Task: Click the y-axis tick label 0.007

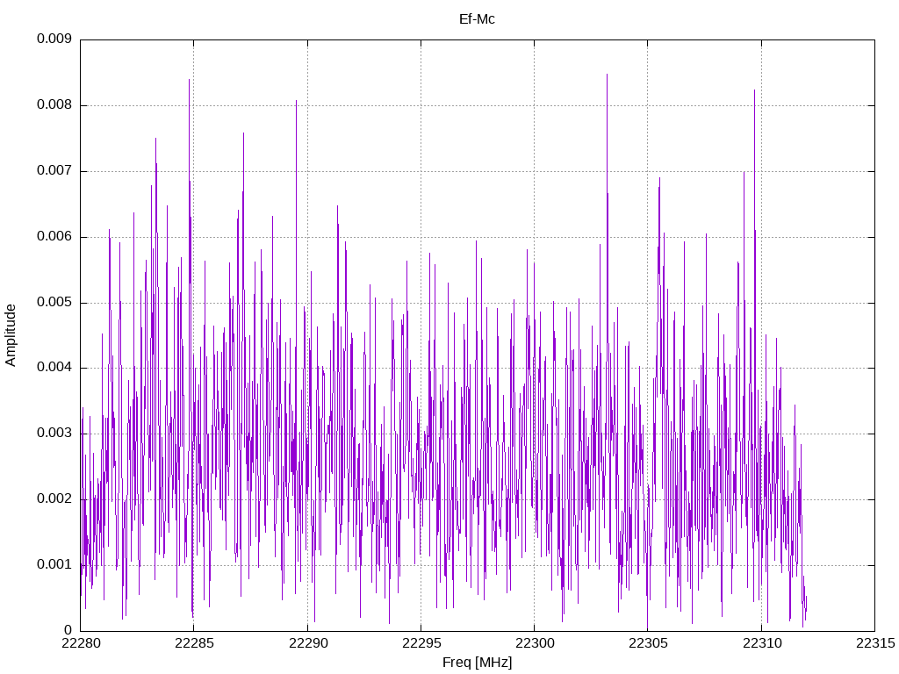Action: [54, 171]
